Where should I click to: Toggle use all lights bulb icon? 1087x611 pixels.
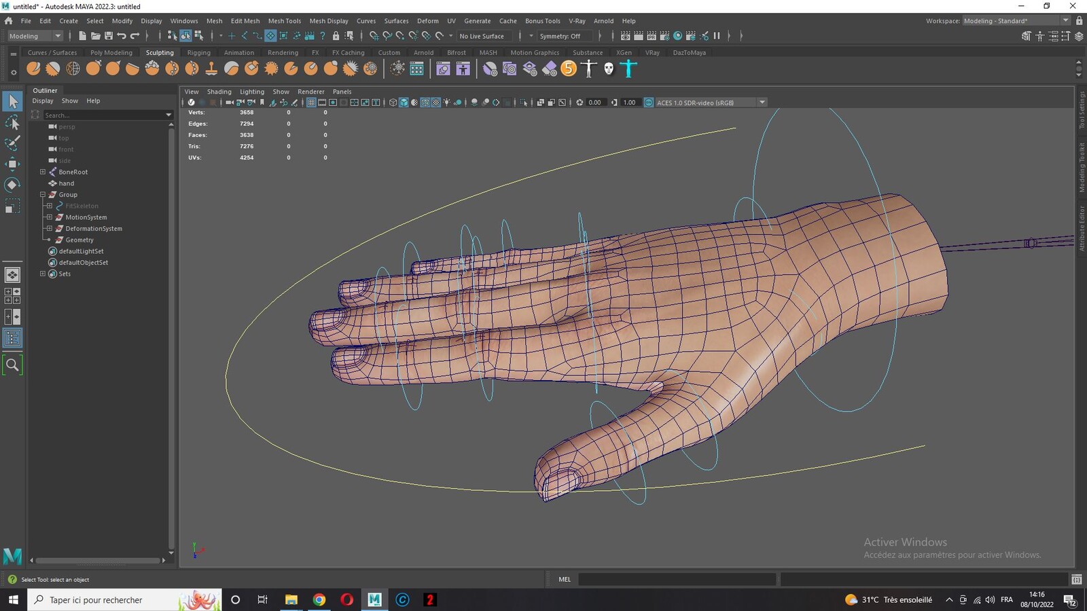click(447, 103)
